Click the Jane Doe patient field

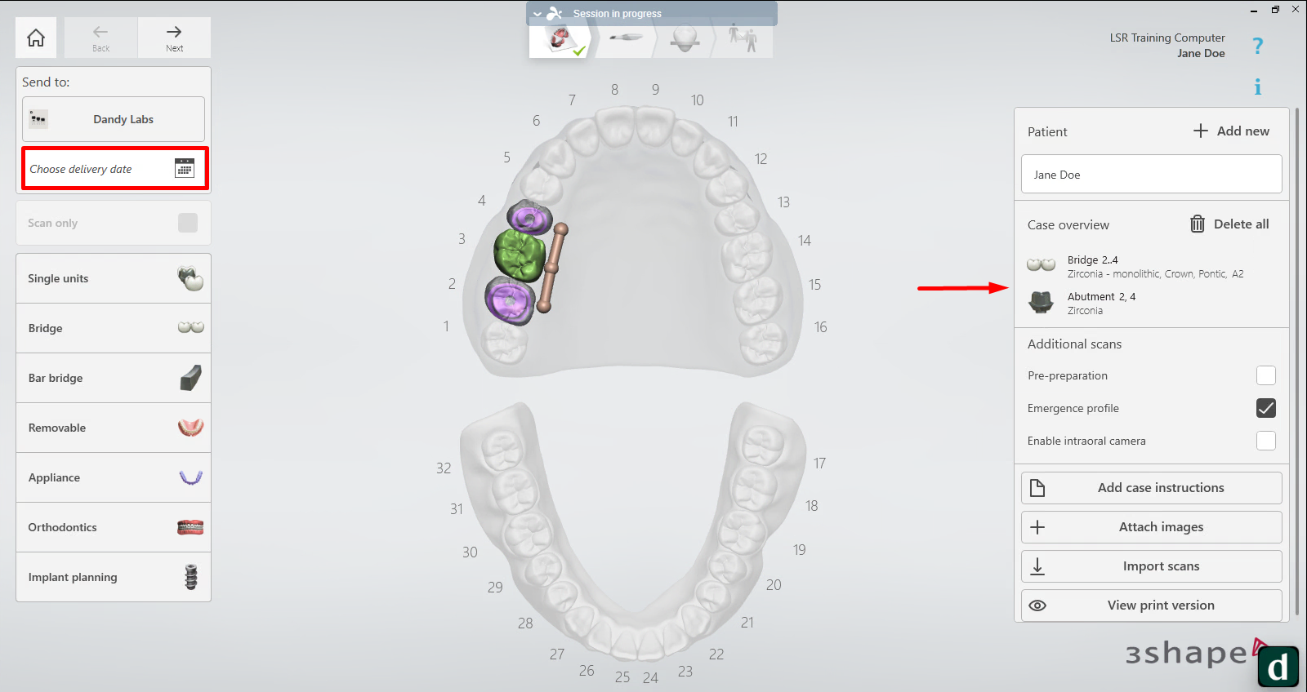pyautogui.click(x=1151, y=175)
